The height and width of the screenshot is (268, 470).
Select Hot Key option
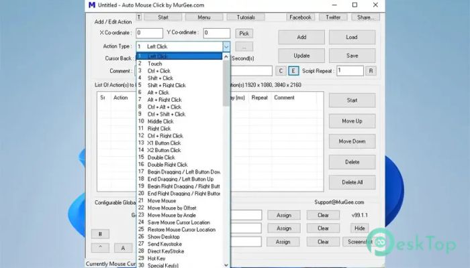click(x=179, y=259)
